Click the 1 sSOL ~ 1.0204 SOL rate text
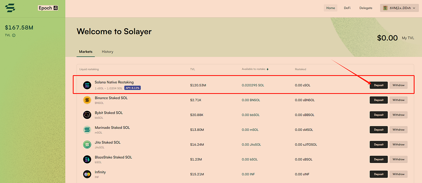 108,88
